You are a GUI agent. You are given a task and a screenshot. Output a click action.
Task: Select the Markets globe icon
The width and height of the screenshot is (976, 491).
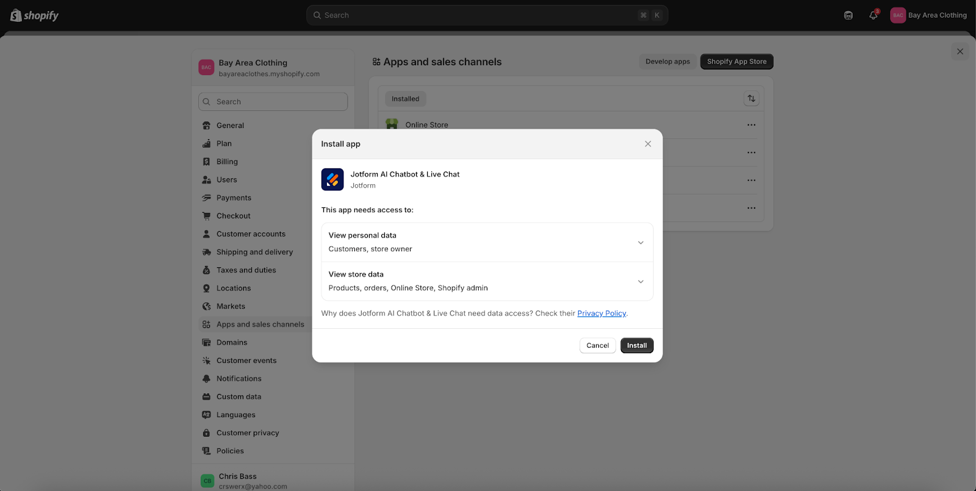pos(206,306)
